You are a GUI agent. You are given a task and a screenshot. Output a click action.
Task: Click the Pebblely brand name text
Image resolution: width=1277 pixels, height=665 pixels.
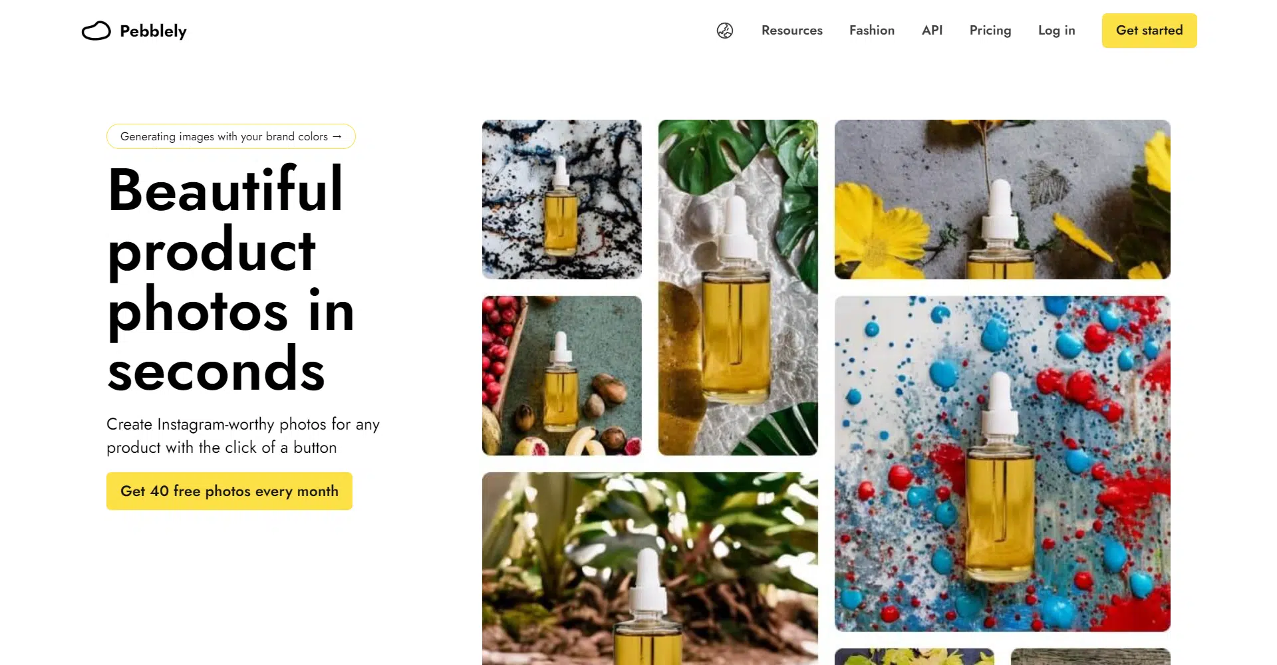click(153, 31)
